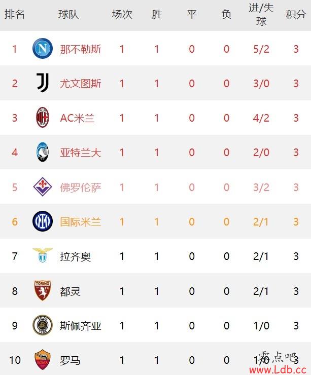
Task: Open the 尤文图斯 team link
Action: click(x=81, y=84)
